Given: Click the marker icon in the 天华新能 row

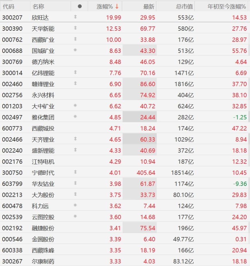Looking at the screenshot, I should 75,28.
